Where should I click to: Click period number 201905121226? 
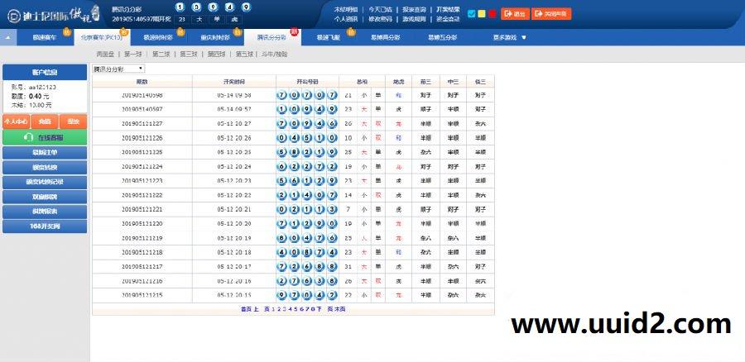click(142, 138)
